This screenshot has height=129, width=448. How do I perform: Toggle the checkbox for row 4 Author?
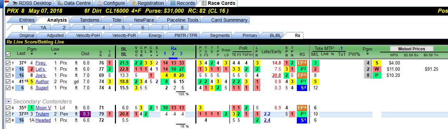point(8,82)
